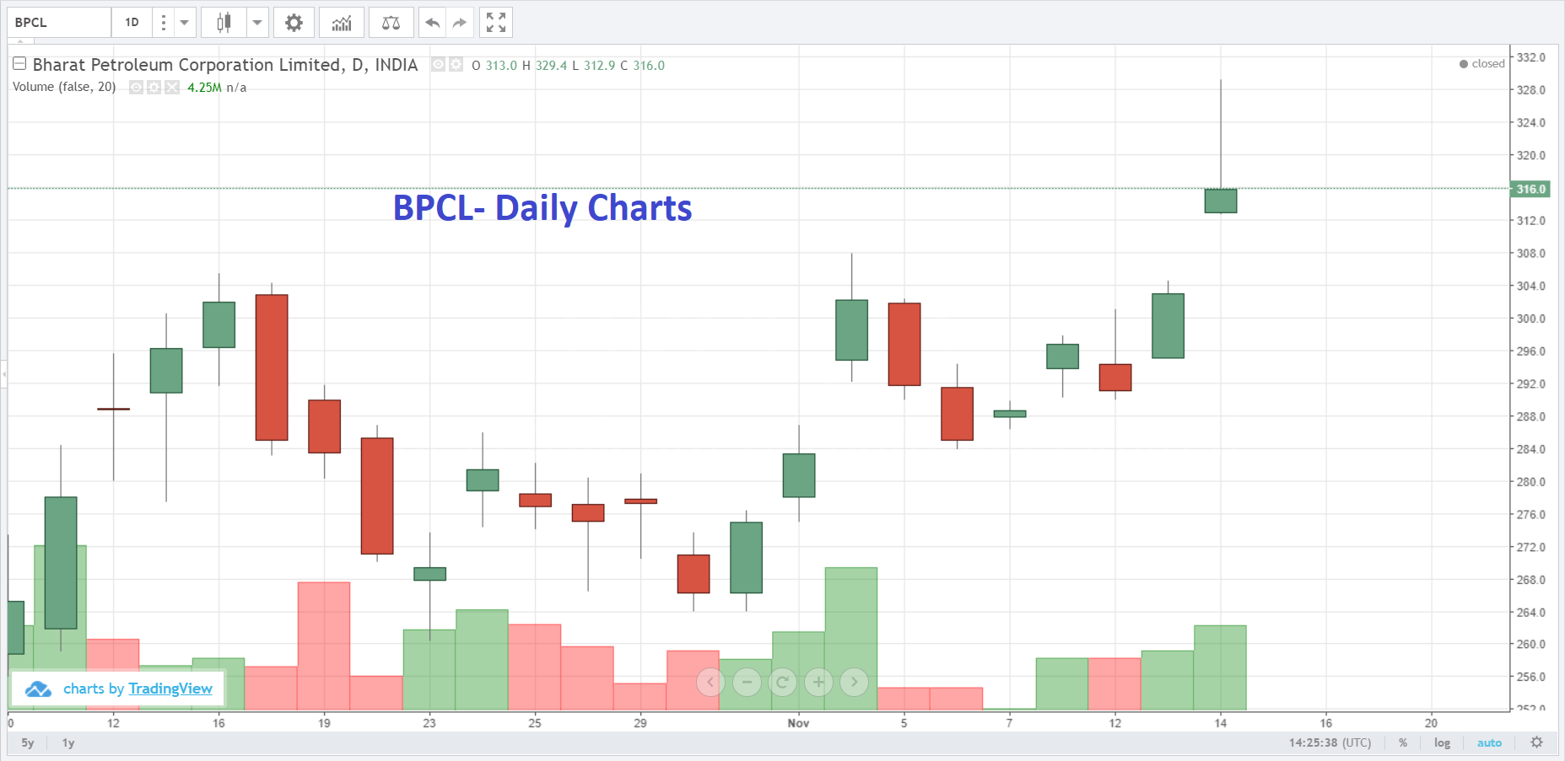Click the BPCL symbol search field

coord(59,23)
